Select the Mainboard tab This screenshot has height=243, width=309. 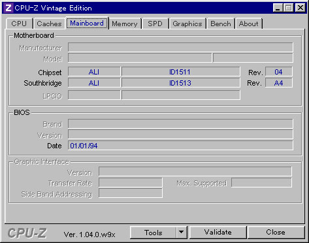(x=87, y=23)
